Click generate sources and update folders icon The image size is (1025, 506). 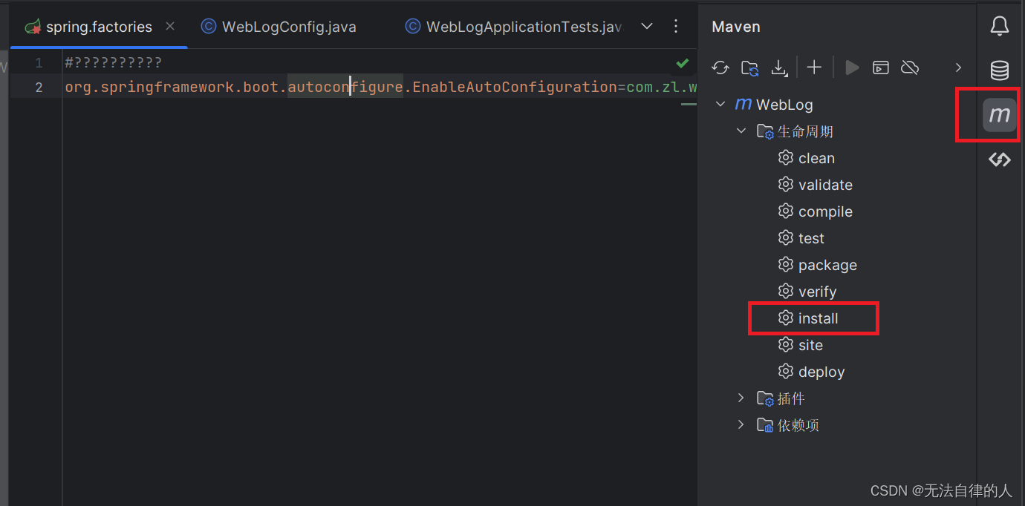(x=750, y=68)
